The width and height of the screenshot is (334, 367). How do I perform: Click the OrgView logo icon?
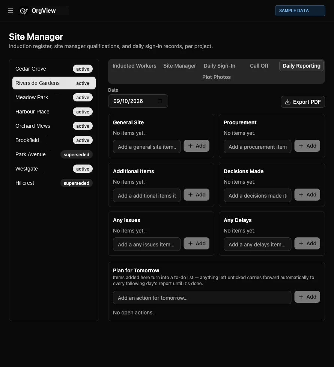[24, 11]
